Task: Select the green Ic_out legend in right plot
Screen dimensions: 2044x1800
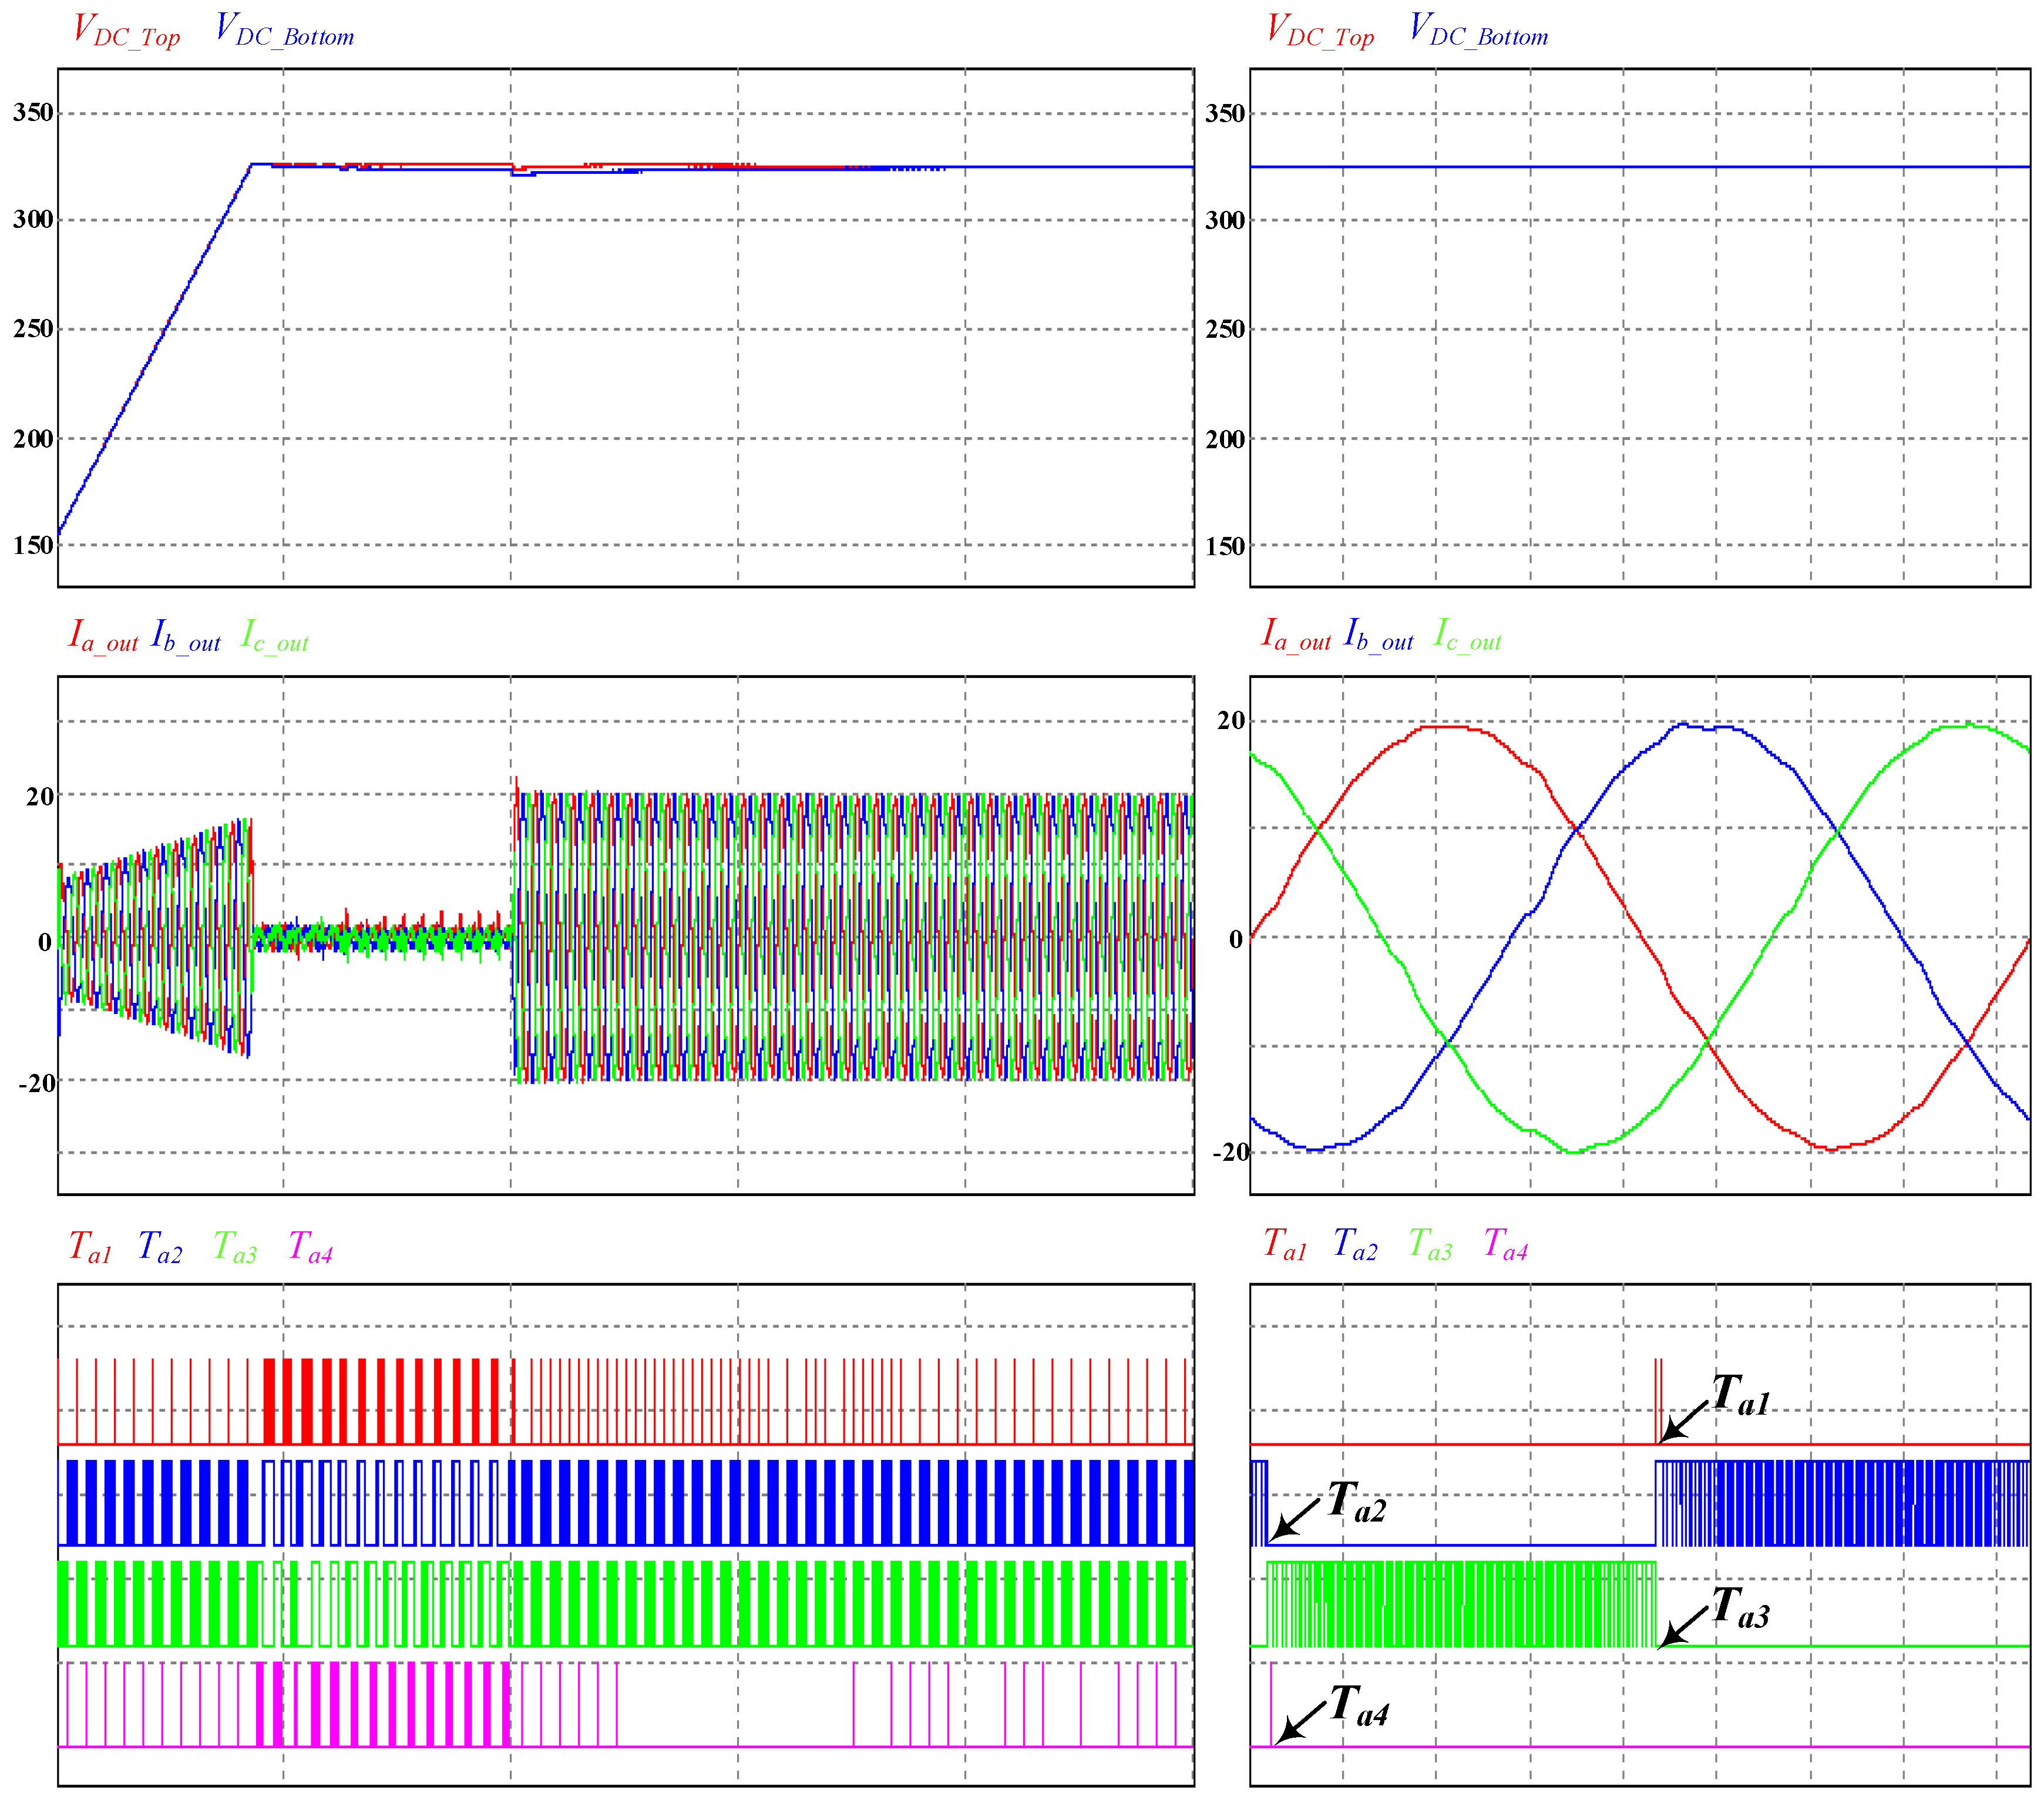Action: (x=1468, y=636)
